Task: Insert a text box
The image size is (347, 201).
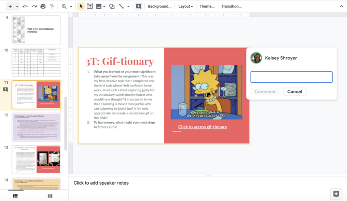Action: 90,6
